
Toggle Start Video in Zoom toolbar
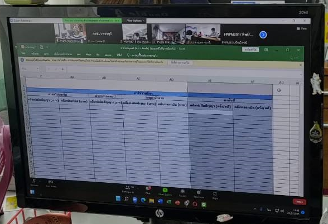pos(51,184)
